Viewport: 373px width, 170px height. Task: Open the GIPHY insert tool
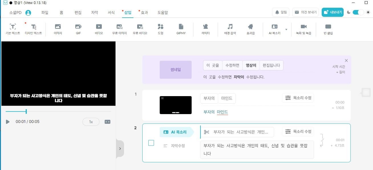(x=181, y=29)
